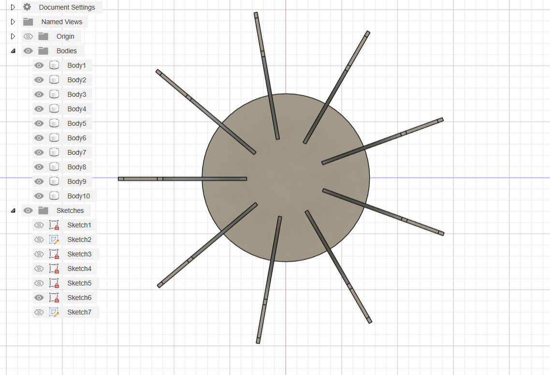Click the locked sketch icon beside Sketch1
550x375 pixels.
coord(55,225)
